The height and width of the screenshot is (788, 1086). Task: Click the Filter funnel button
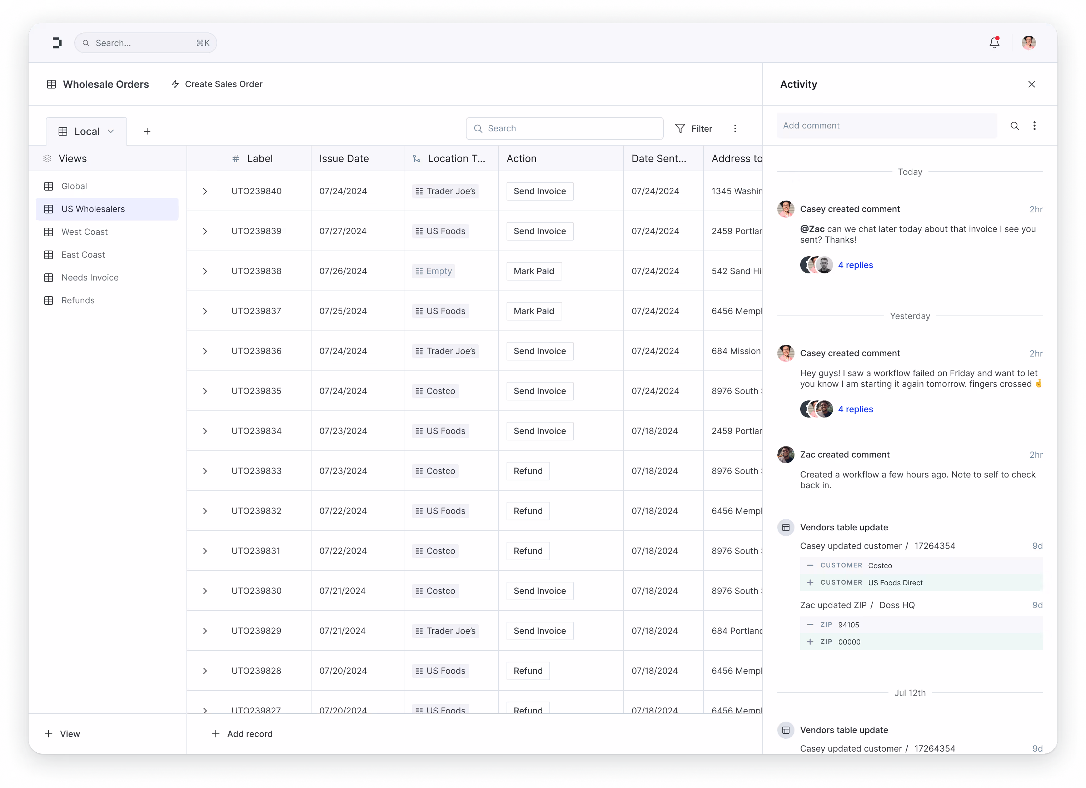[x=693, y=129]
